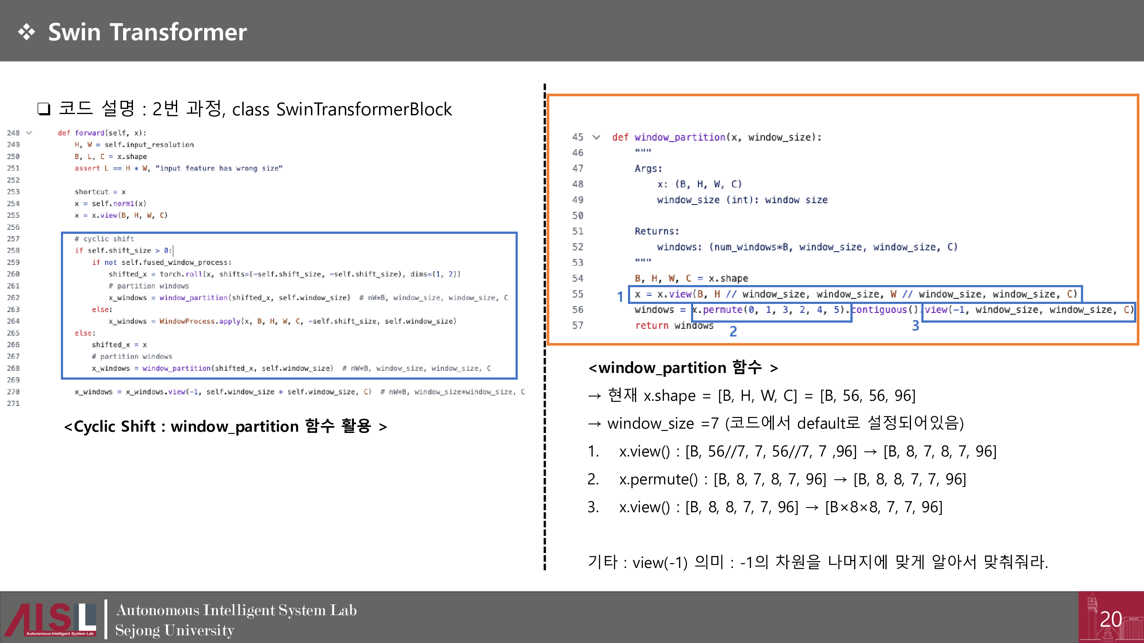
Task: Click the AISL lab logo
Action: tap(50, 619)
